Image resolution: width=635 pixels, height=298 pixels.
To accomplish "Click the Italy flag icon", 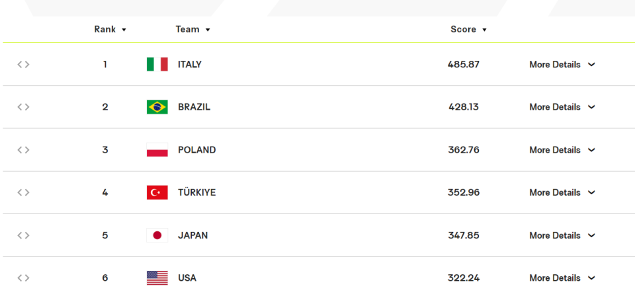I will [157, 64].
